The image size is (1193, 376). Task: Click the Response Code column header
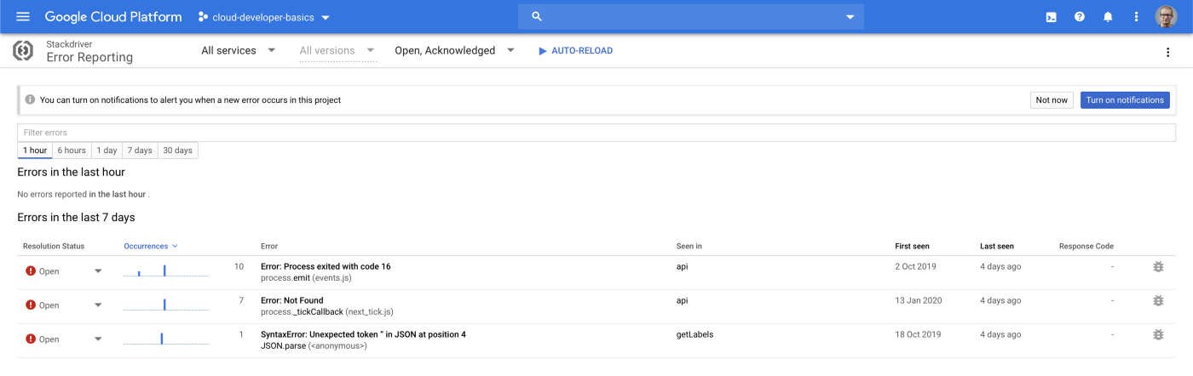(1086, 246)
